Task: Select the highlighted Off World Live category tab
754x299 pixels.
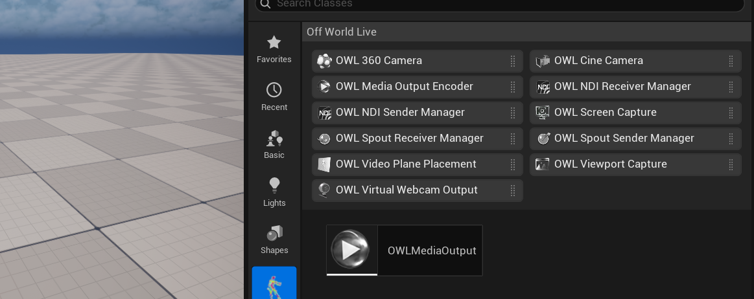Action: point(274,283)
